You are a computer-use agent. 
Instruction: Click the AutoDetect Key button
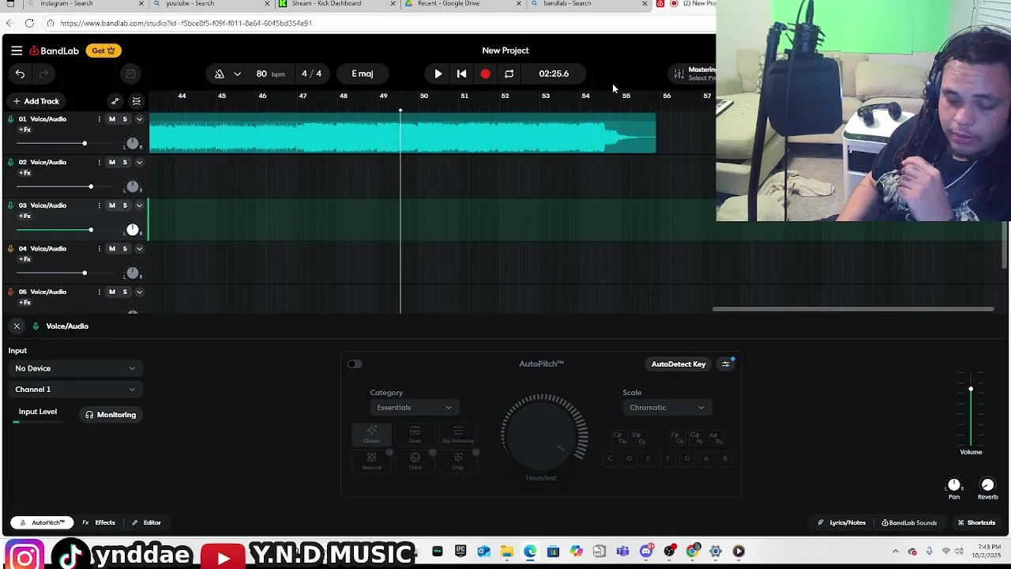tap(678, 364)
